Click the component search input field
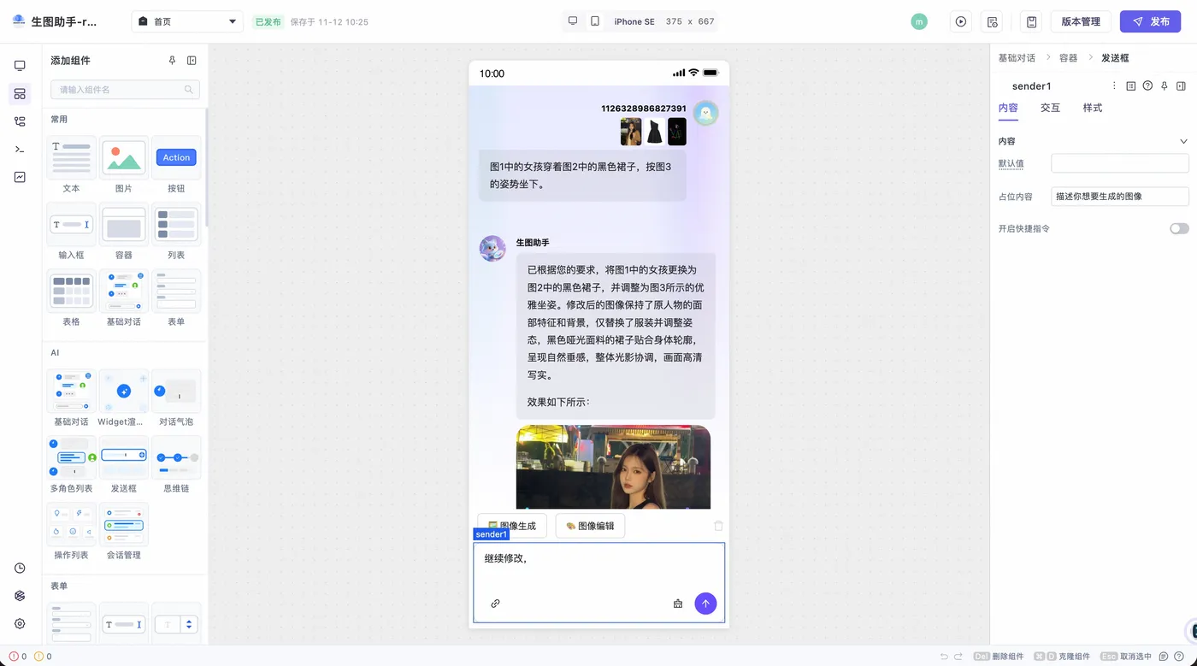The height and width of the screenshot is (666, 1197). pyautogui.click(x=125, y=90)
